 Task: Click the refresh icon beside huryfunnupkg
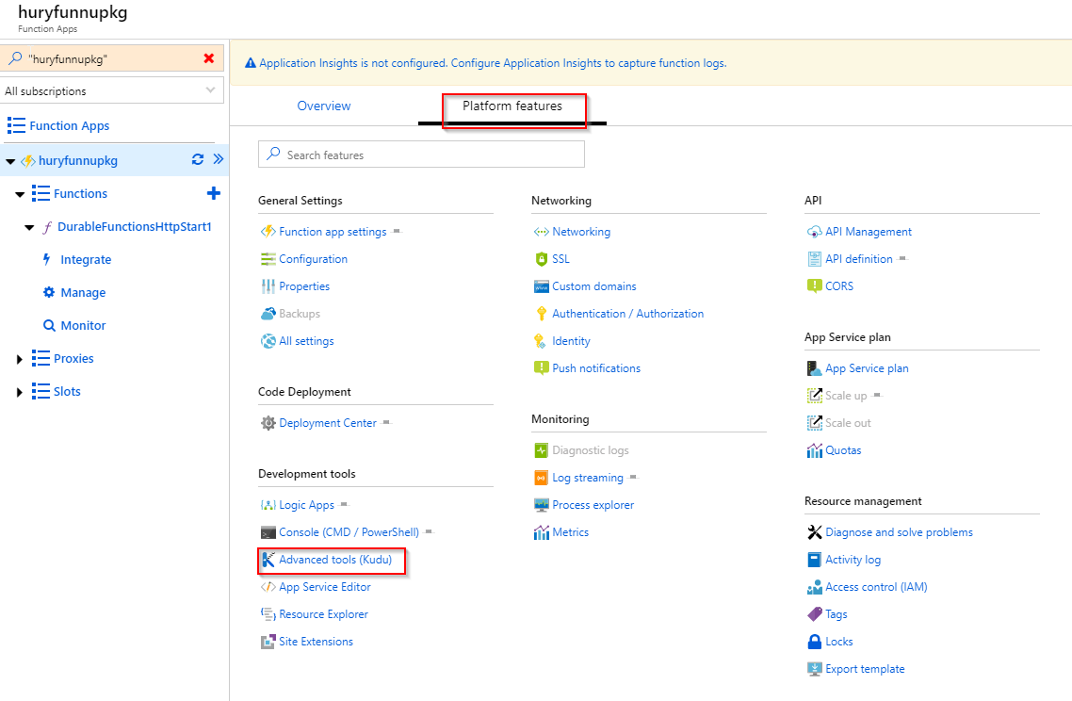(x=198, y=160)
